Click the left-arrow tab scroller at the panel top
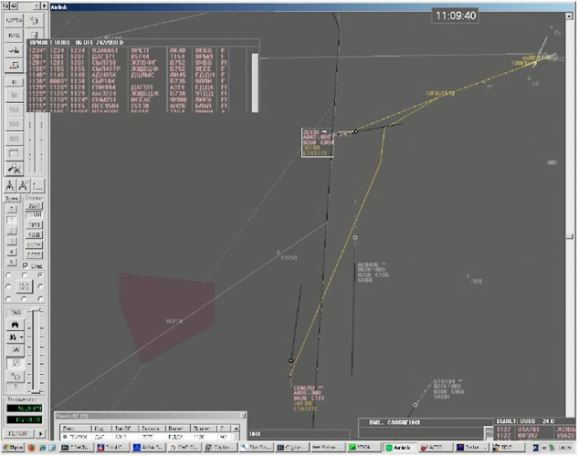The height and width of the screenshot is (456, 579). click(37, 5)
